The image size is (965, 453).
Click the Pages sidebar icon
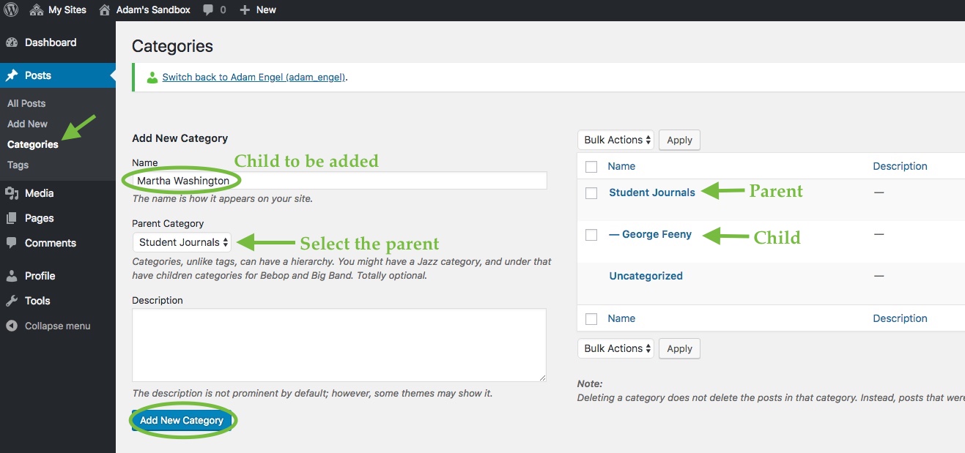click(12, 218)
